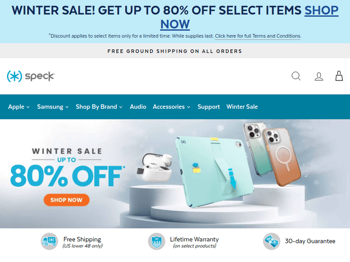Click the Lifetime Warranty shield icon
The image size is (350, 262).
[x=156, y=242]
